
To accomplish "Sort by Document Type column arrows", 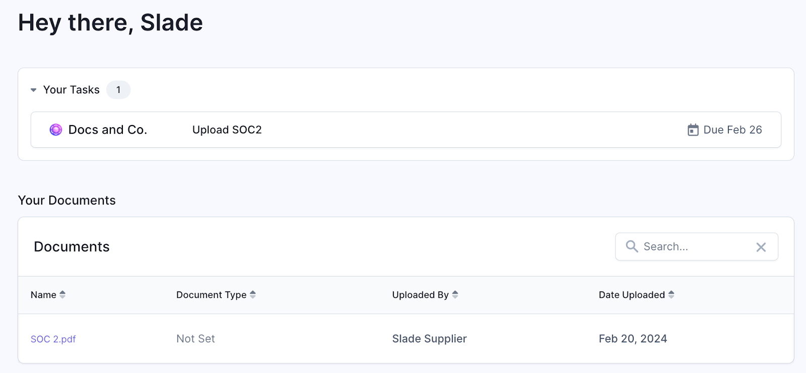I will point(253,295).
